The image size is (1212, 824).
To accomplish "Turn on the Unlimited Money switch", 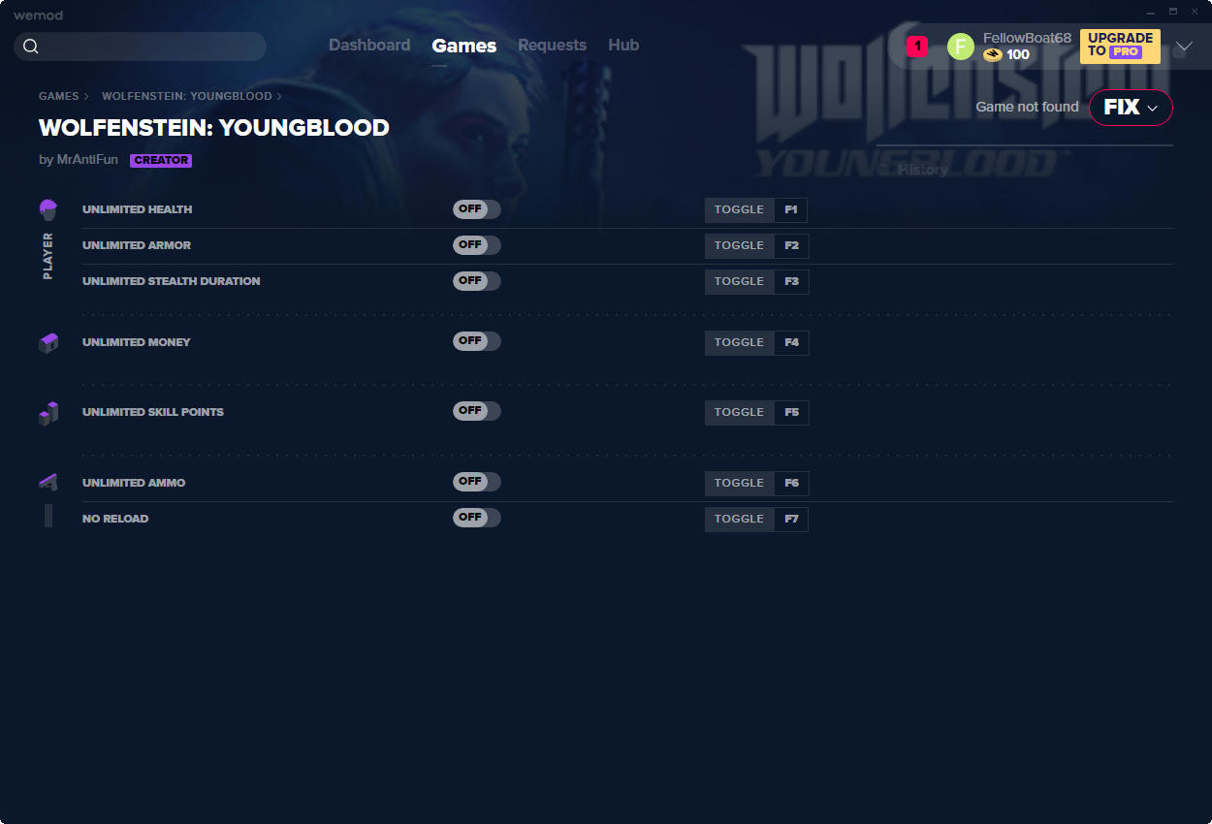I will pyautogui.click(x=477, y=341).
